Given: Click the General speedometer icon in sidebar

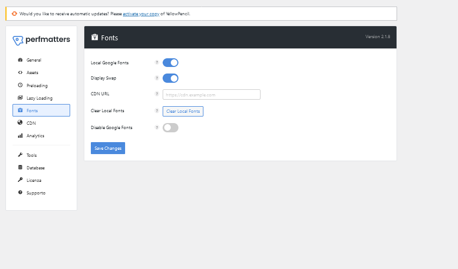Looking at the screenshot, I should [20, 60].
